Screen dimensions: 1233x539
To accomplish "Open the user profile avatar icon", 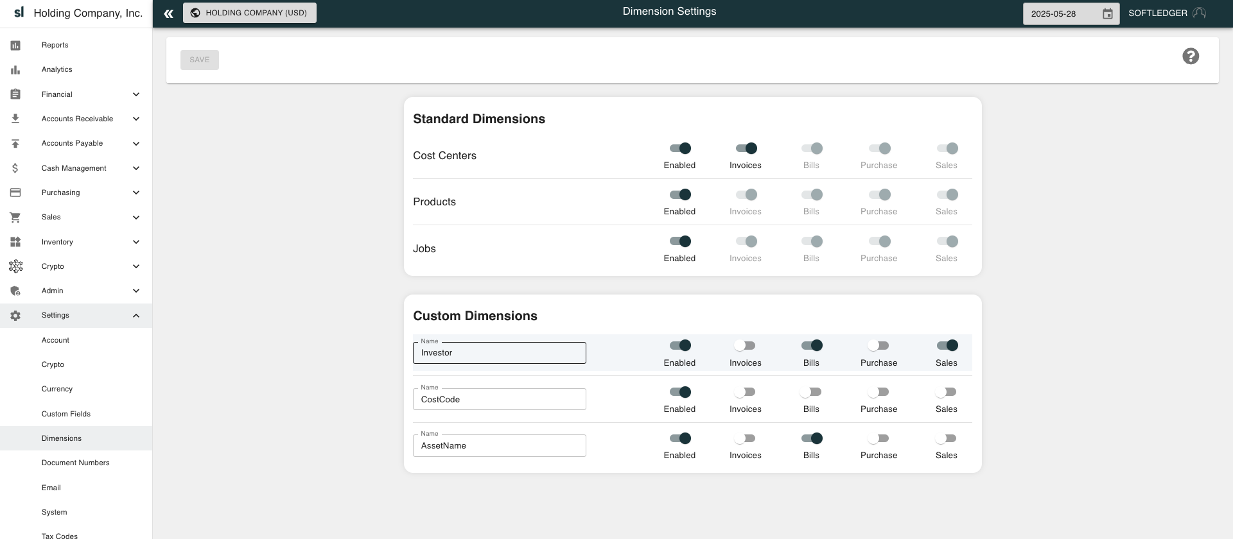I will [1199, 13].
